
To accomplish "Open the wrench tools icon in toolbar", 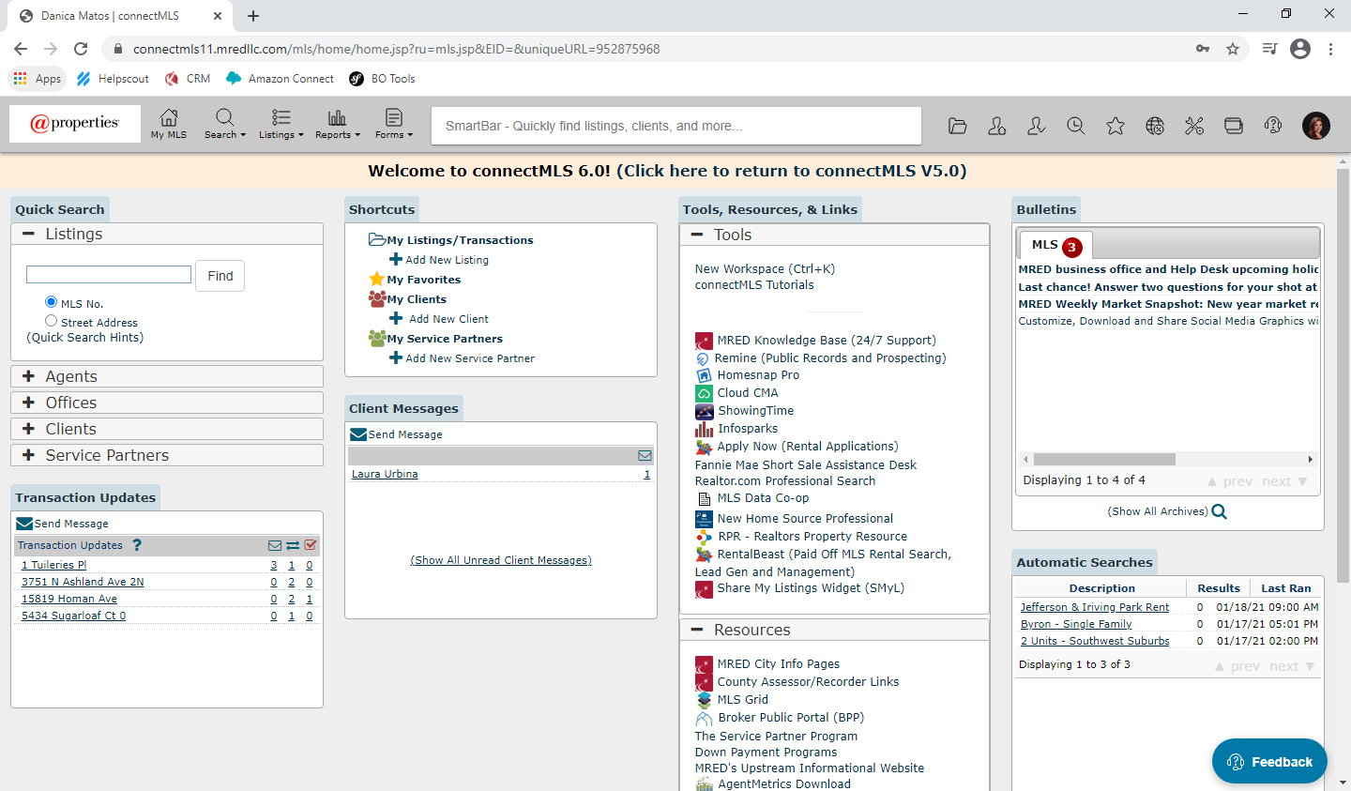I will [1193, 126].
